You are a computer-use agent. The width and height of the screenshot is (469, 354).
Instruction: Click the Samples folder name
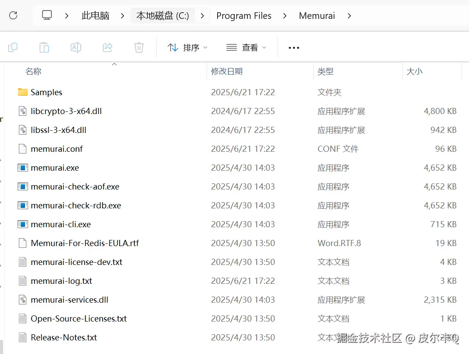47,93
